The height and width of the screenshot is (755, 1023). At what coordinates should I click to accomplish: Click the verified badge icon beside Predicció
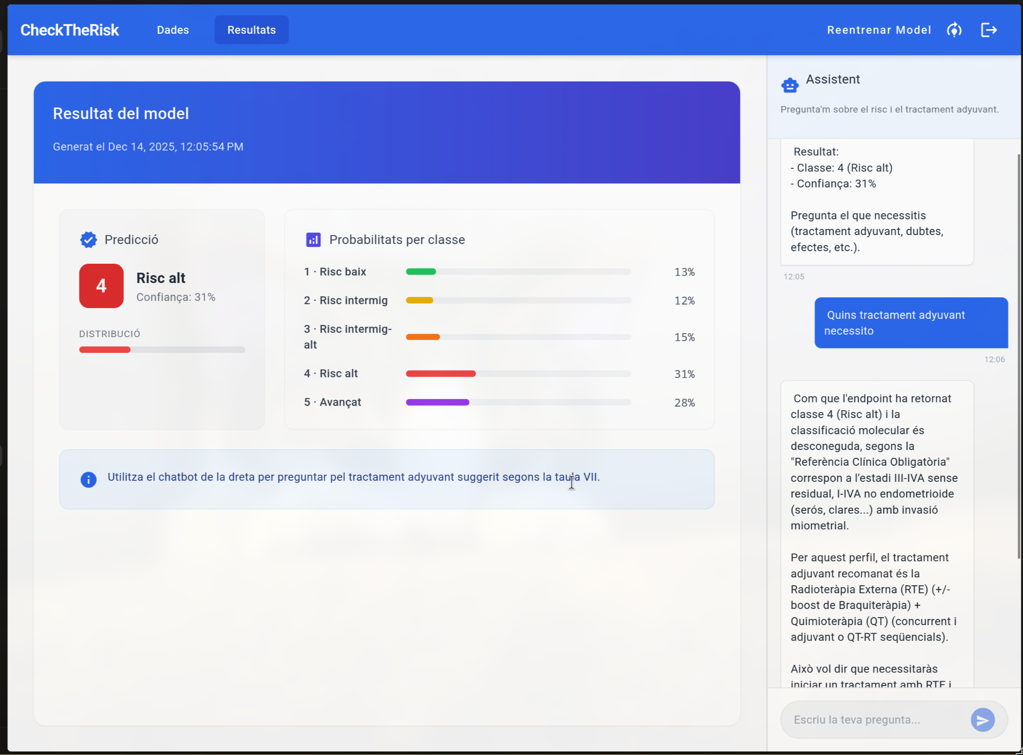[x=88, y=240]
